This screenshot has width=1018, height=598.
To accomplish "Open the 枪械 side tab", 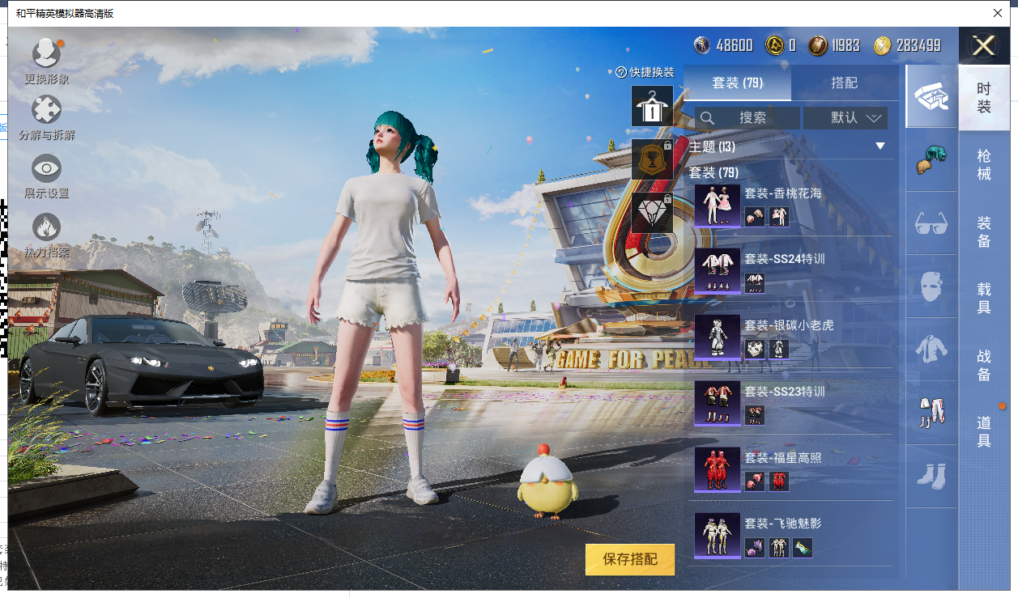I will [x=984, y=164].
